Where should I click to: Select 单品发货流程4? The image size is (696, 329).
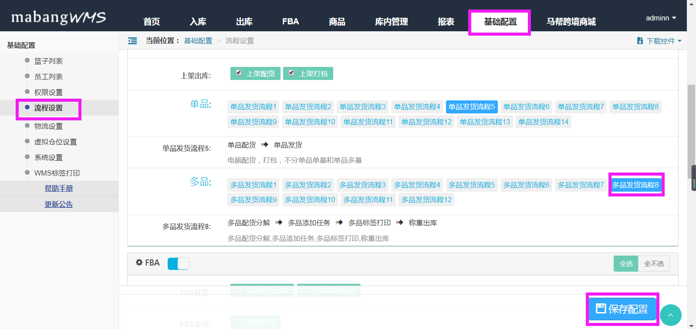click(417, 107)
